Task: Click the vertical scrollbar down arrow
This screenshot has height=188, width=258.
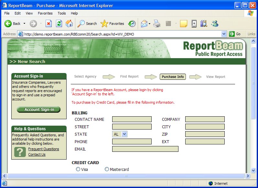Action: point(253,171)
